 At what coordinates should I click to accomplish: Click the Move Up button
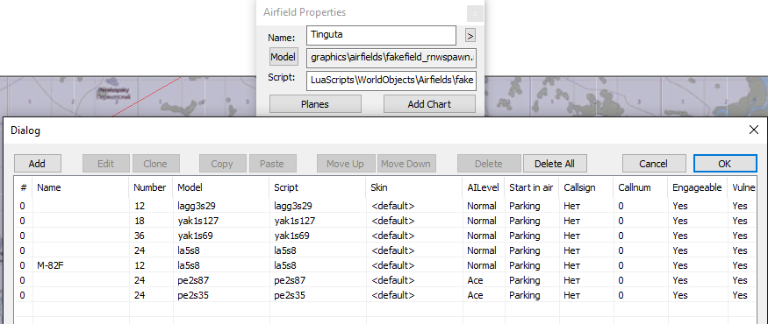pyautogui.click(x=345, y=164)
